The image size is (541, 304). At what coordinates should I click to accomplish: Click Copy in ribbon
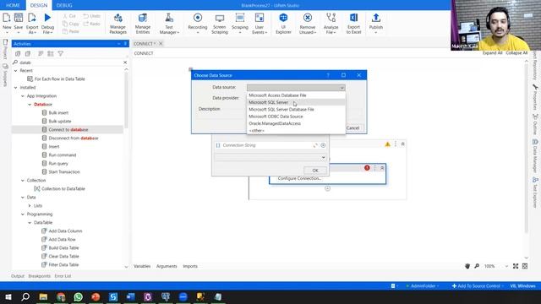click(x=71, y=24)
